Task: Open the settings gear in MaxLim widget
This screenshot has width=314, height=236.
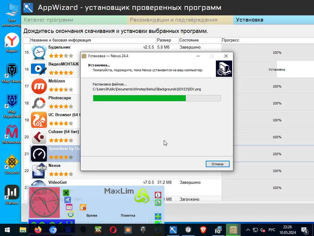Action: point(158,203)
